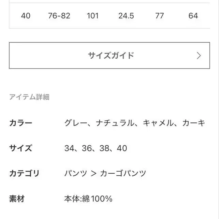This screenshot has width=219, height=219.
Task: Click hip value 101 cell
Action: pos(92,16)
